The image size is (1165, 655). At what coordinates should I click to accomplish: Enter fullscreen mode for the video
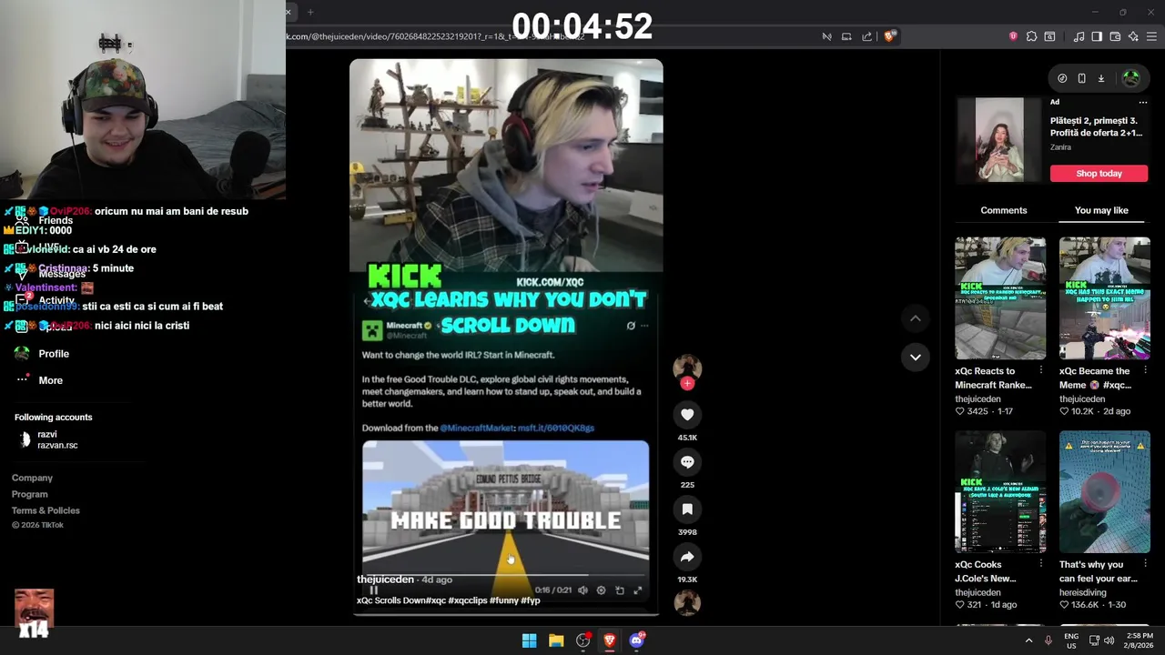(x=638, y=590)
